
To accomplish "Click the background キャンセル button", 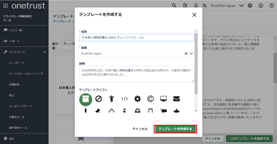I will point(213,139).
